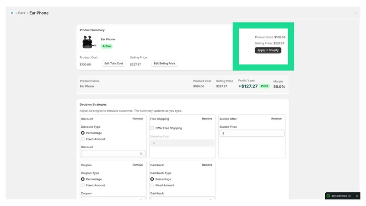Click the Edit Selling Price button
This screenshot has width=366, height=206.
[x=164, y=64]
